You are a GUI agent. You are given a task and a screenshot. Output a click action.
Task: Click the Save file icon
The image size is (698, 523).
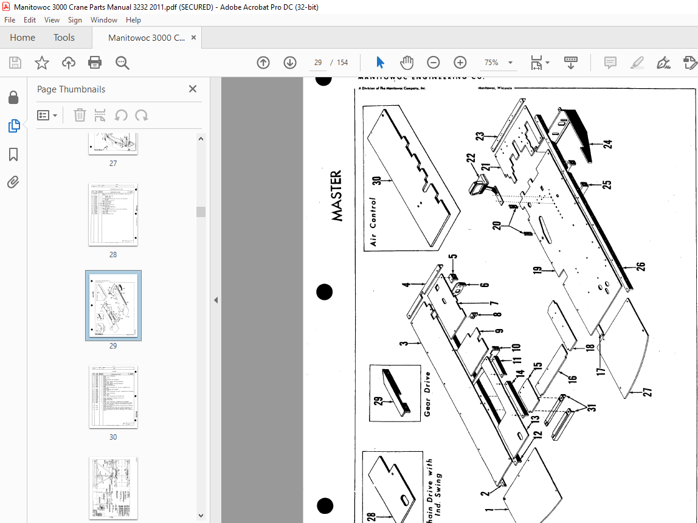point(15,63)
